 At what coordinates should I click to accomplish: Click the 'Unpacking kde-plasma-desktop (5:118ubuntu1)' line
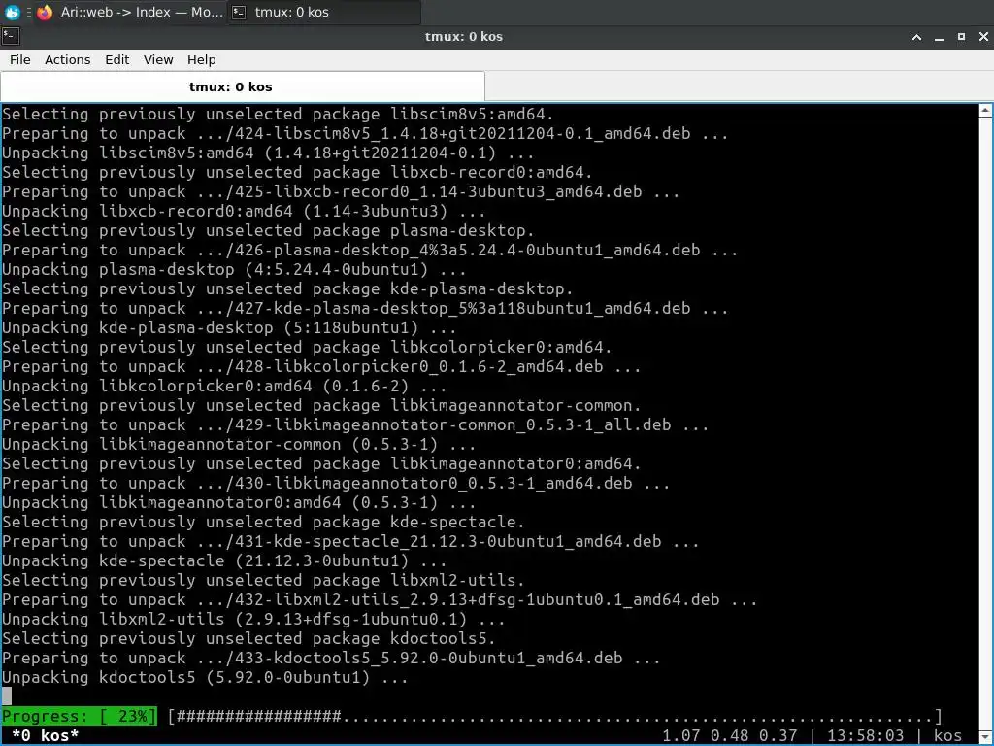[229, 328]
